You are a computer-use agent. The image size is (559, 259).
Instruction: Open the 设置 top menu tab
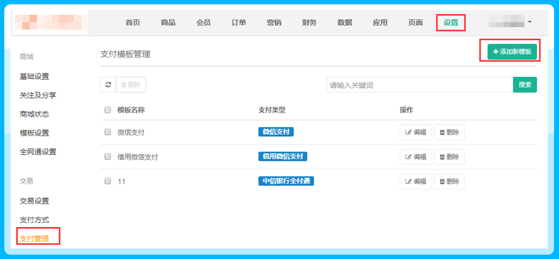tap(450, 23)
